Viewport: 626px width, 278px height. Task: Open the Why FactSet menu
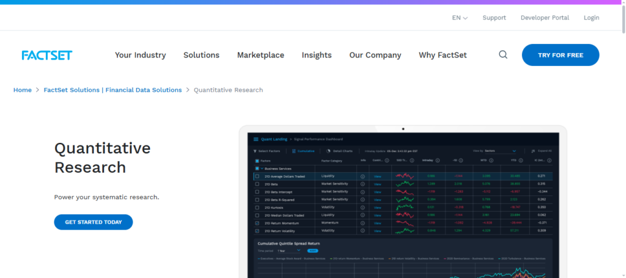click(x=443, y=55)
